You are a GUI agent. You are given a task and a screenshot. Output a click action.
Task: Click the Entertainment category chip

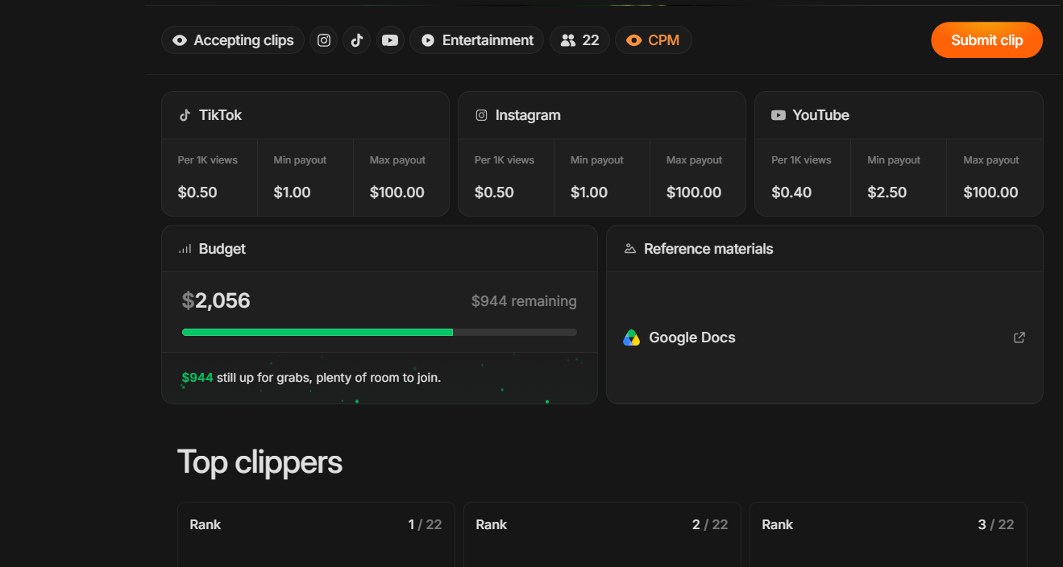(x=477, y=40)
